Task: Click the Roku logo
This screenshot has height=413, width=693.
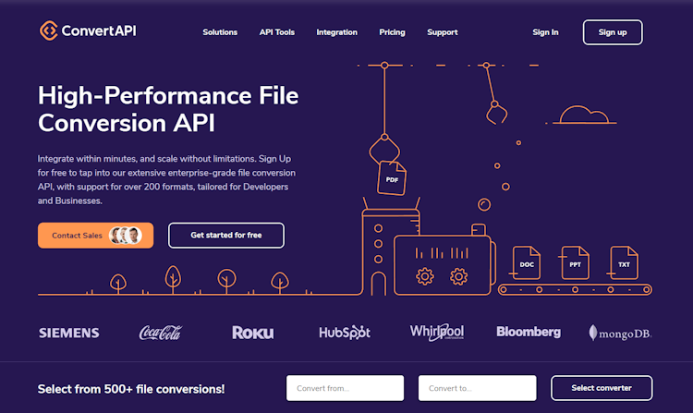Action: [x=253, y=333]
